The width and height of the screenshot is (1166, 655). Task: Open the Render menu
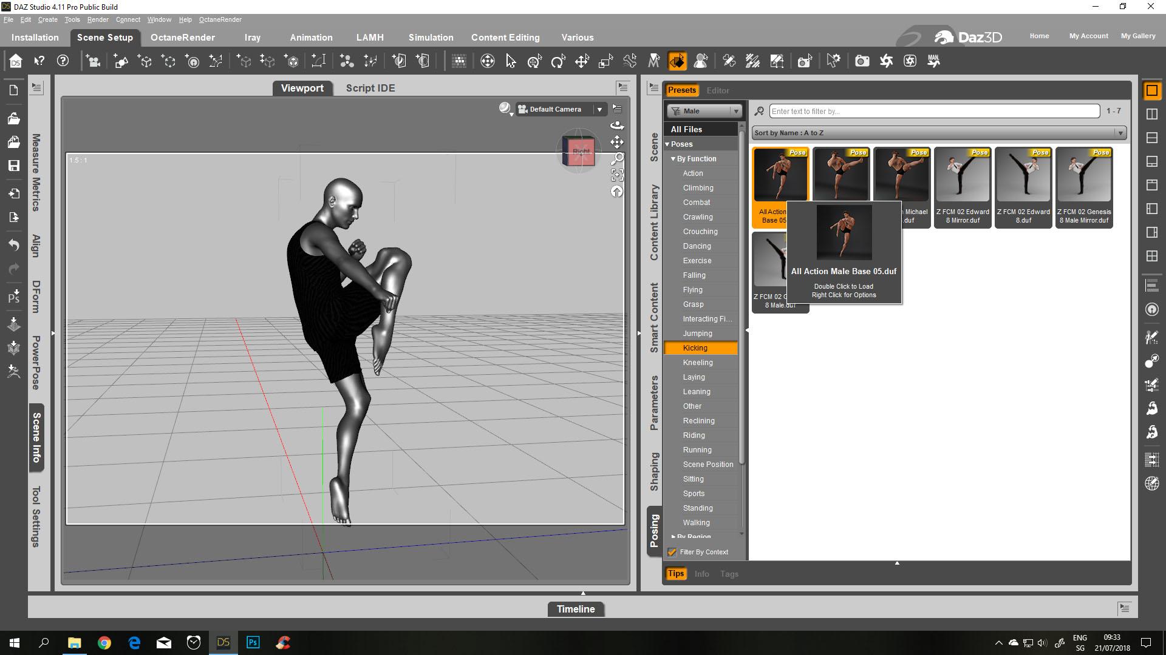point(97,19)
